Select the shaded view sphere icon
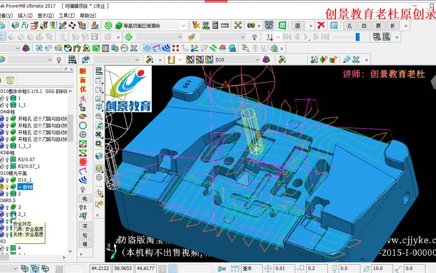 click(x=99, y=168)
